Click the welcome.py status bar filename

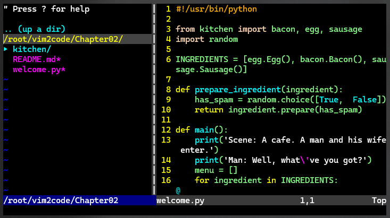pos(180,200)
